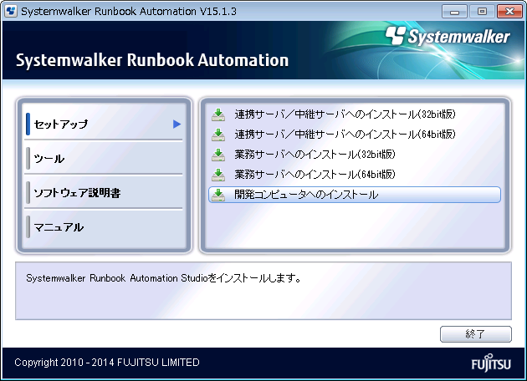Click the Systemwalker Runbook Automation banner title
The width and height of the screenshot is (527, 381).
[x=152, y=60]
